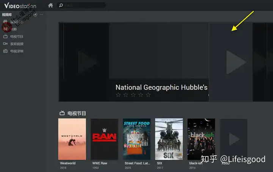Click the SIX title text
Screen dimensions: 273x172
[160, 163]
